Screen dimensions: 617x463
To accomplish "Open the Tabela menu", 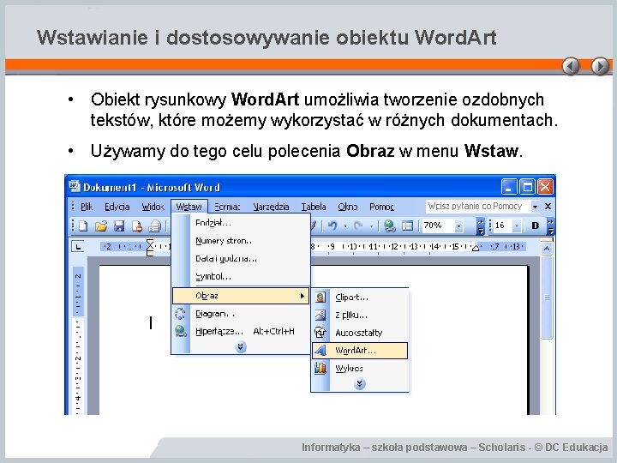I will coord(314,207).
